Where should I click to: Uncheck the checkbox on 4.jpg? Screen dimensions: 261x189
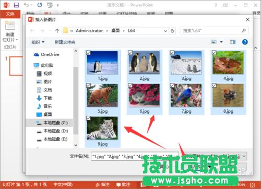214,53
